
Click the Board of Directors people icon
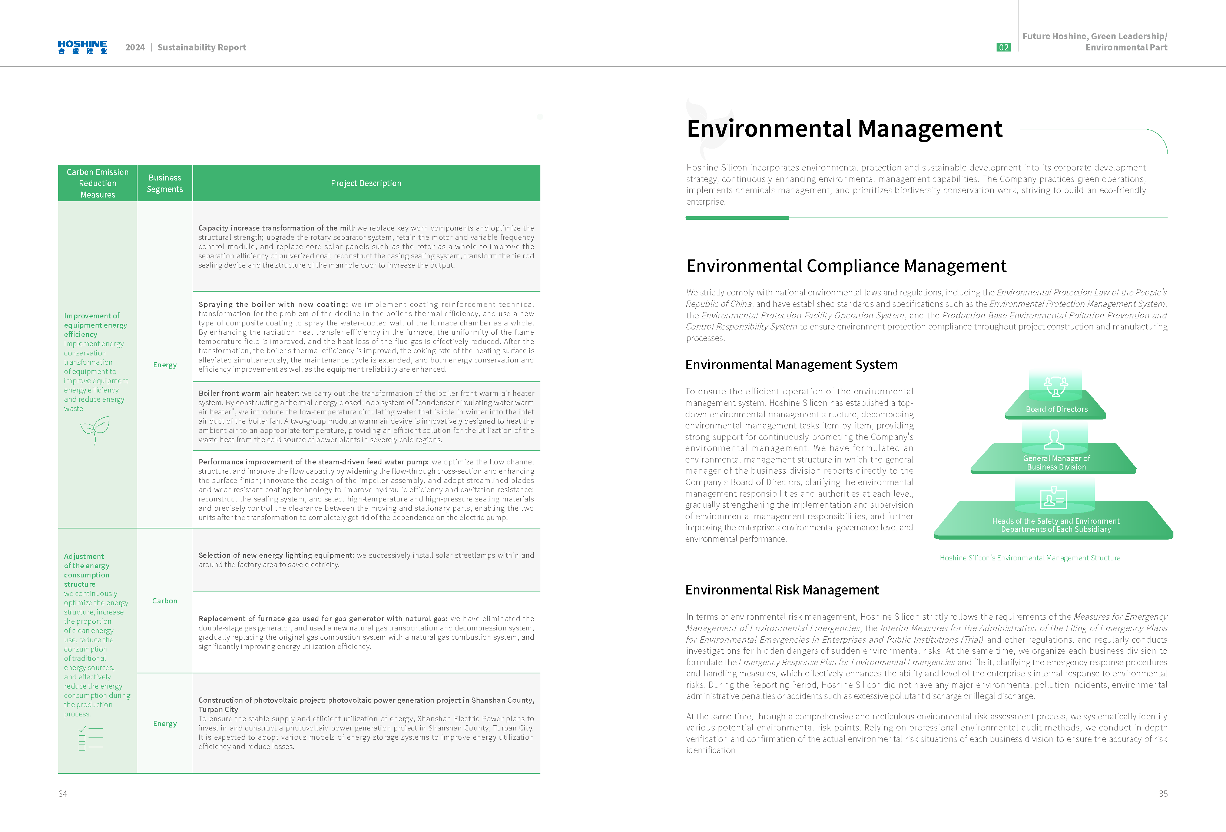1056,387
